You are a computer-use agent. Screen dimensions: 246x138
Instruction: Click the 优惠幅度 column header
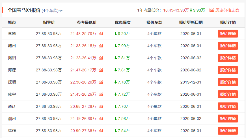123,22
